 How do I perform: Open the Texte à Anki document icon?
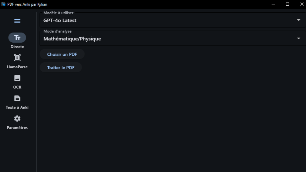[x=17, y=98]
